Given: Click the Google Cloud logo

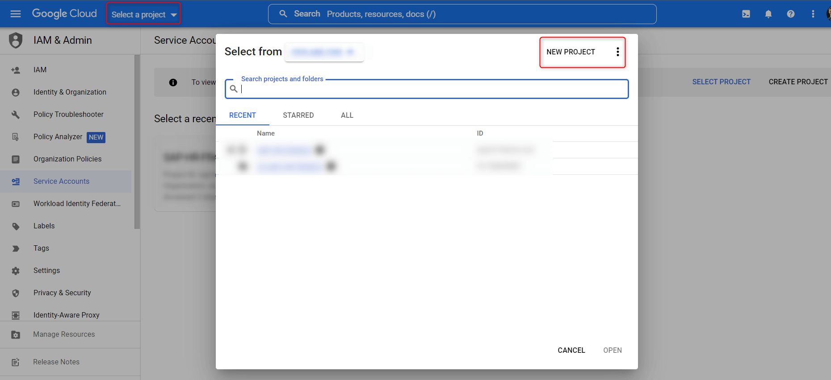Looking at the screenshot, I should 64,14.
